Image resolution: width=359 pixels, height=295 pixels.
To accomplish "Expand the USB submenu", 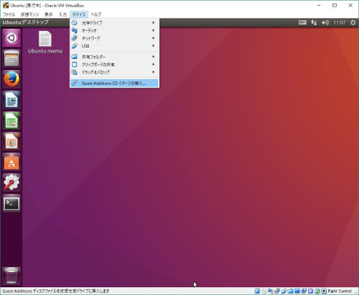I will click(114, 46).
